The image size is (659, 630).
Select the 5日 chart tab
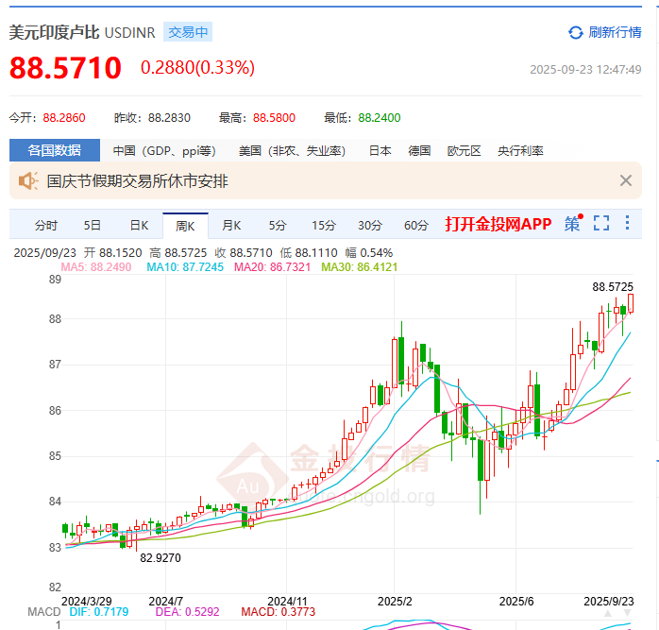coord(92,225)
